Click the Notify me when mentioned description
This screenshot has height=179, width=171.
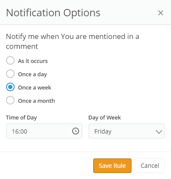73,41
